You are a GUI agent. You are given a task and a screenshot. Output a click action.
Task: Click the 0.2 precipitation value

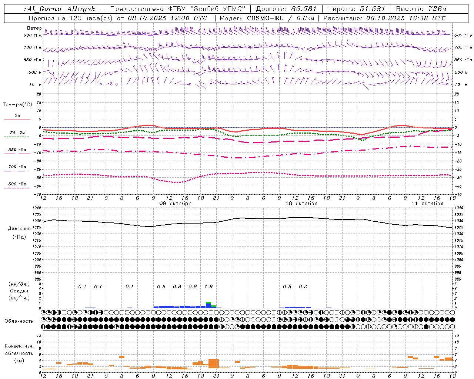(303, 286)
